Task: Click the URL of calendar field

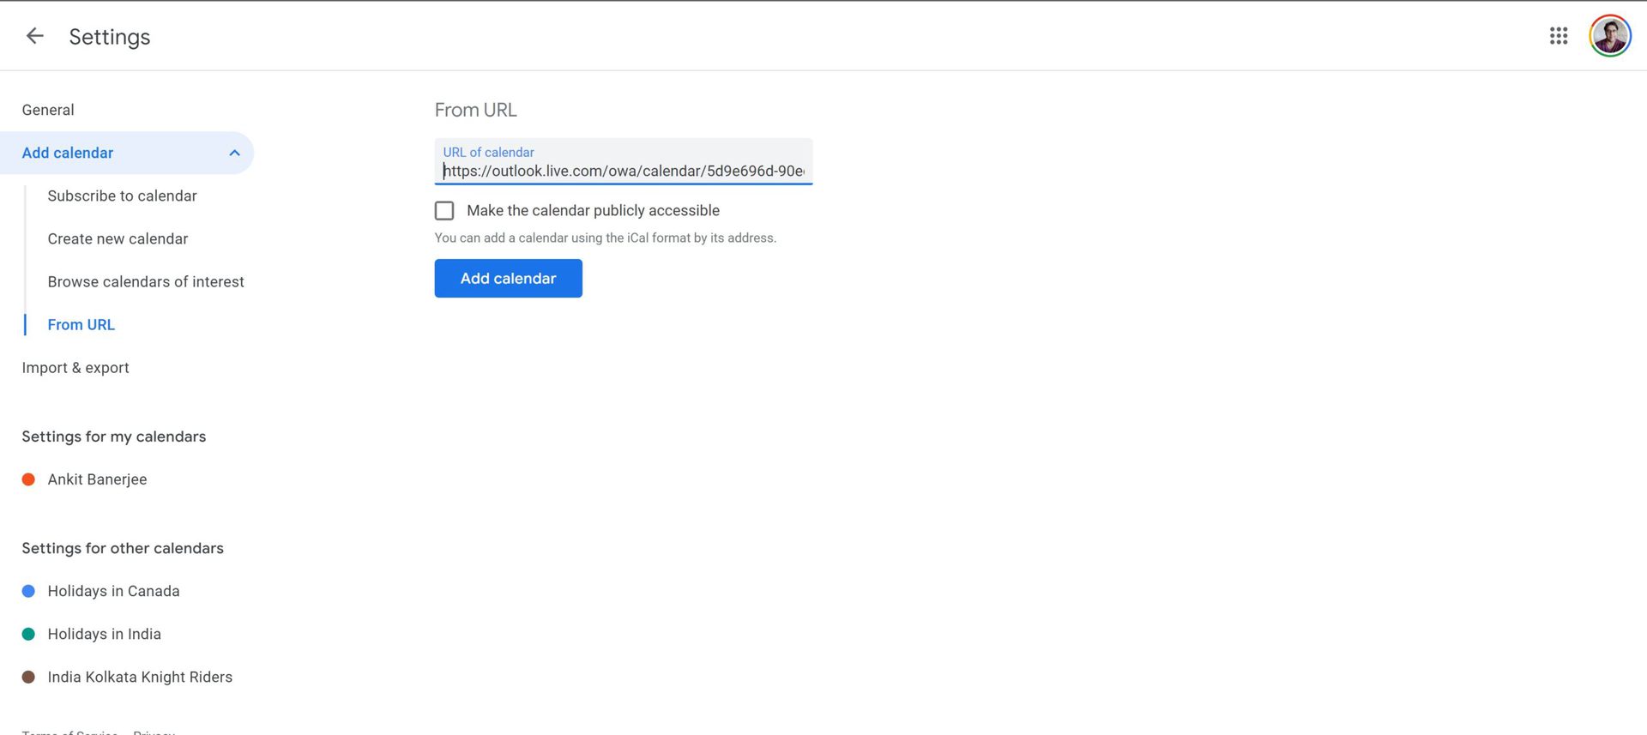Action: pos(623,172)
